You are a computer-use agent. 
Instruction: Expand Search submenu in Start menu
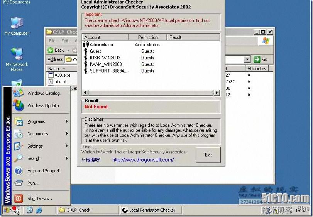click(x=41, y=158)
